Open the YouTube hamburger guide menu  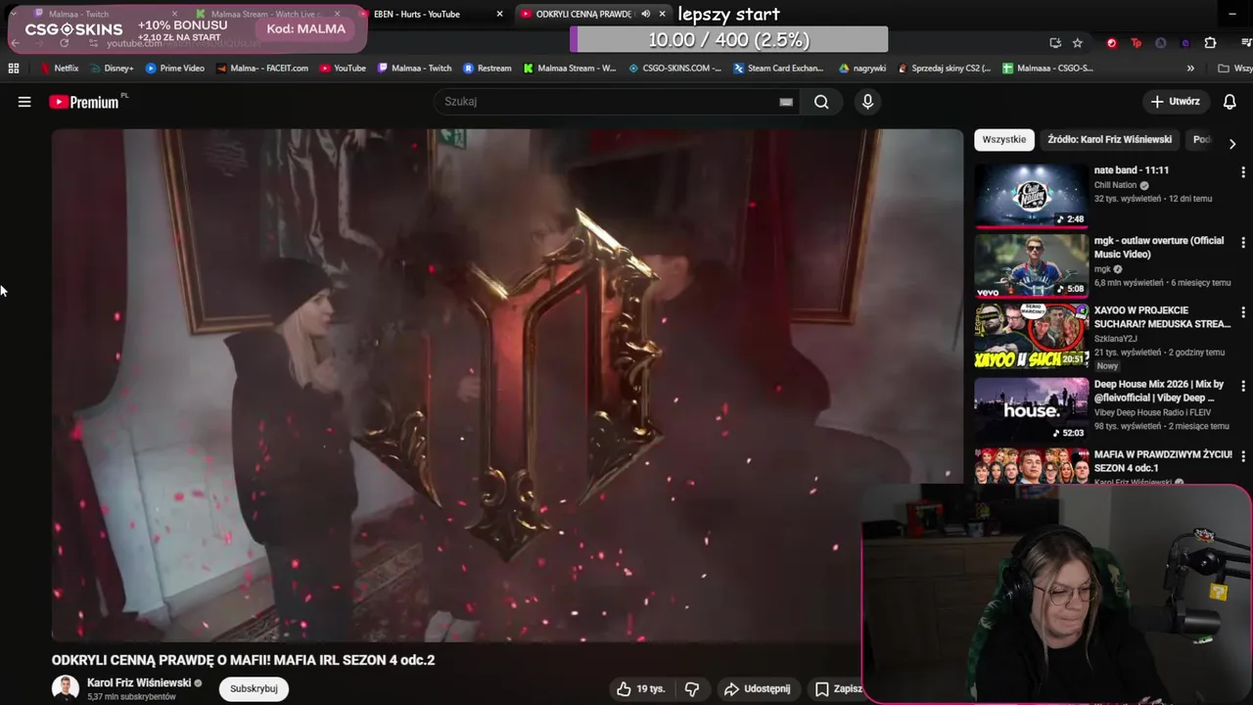[24, 102]
